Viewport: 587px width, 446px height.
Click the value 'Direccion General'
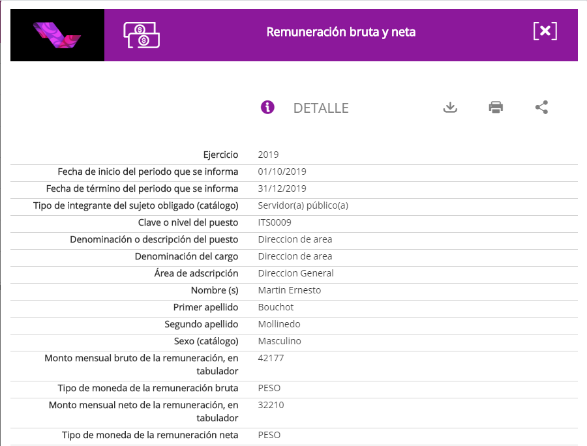(295, 273)
